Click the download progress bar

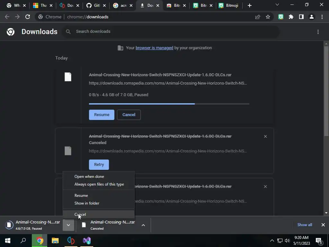click(169, 104)
